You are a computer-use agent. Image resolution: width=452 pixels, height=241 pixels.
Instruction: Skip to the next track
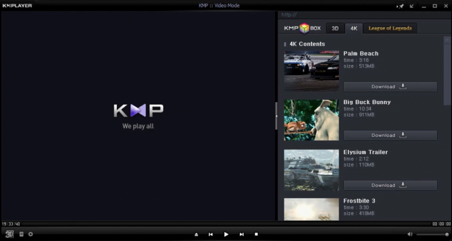click(242, 234)
